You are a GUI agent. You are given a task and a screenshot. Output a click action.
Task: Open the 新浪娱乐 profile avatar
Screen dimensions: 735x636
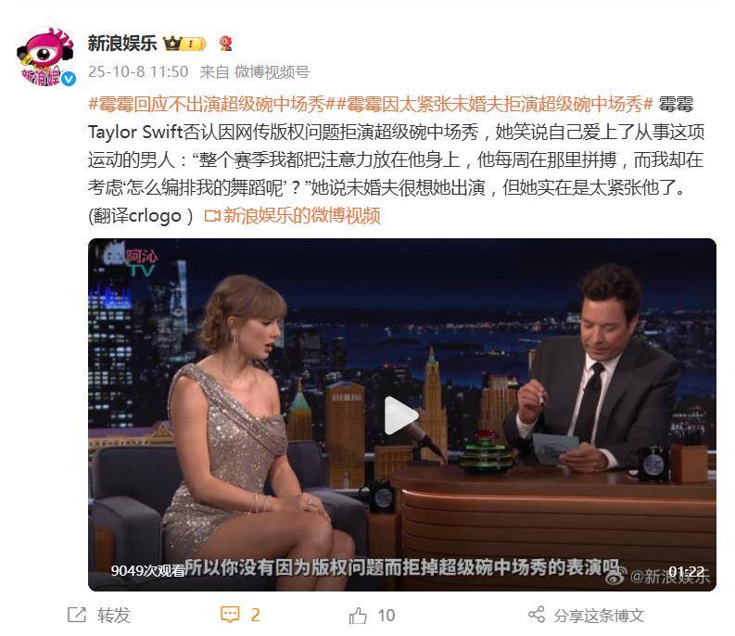45,57
